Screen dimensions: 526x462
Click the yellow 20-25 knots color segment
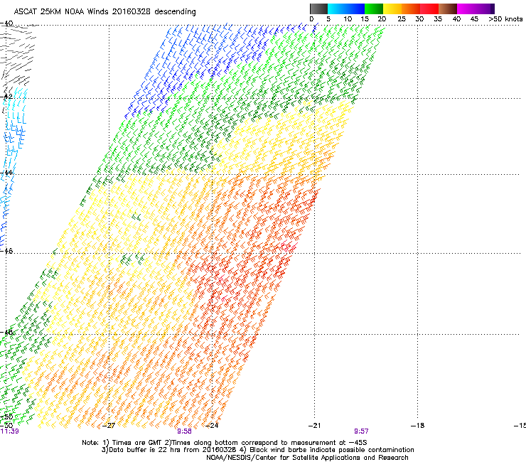pos(392,9)
